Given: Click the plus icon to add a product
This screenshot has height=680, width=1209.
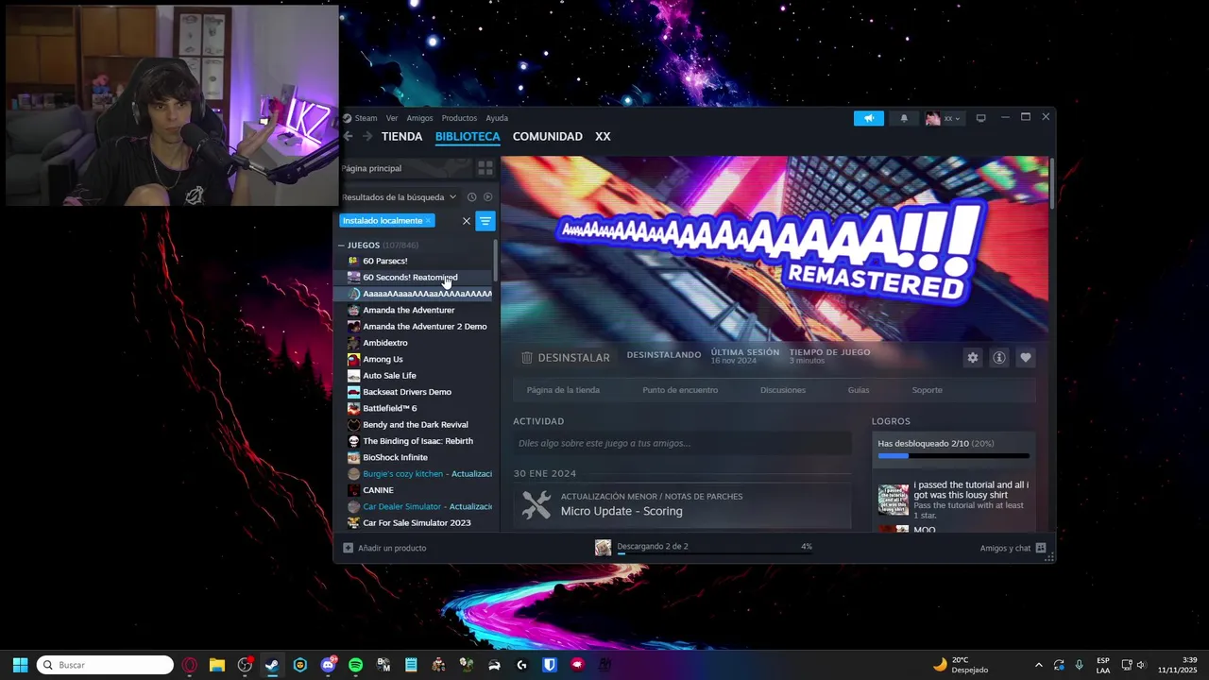Looking at the screenshot, I should coord(348,548).
